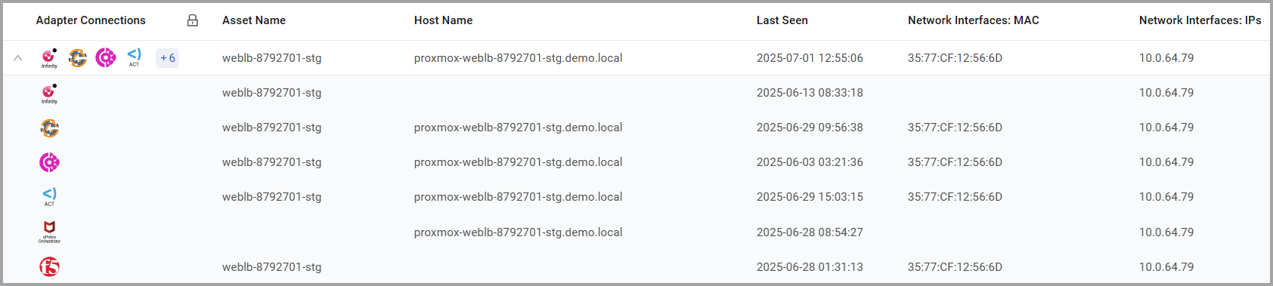Screen dimensions: 1273x286
Task: Collapse the expanded weblb-8792701-stg asset row
Action: (18, 58)
